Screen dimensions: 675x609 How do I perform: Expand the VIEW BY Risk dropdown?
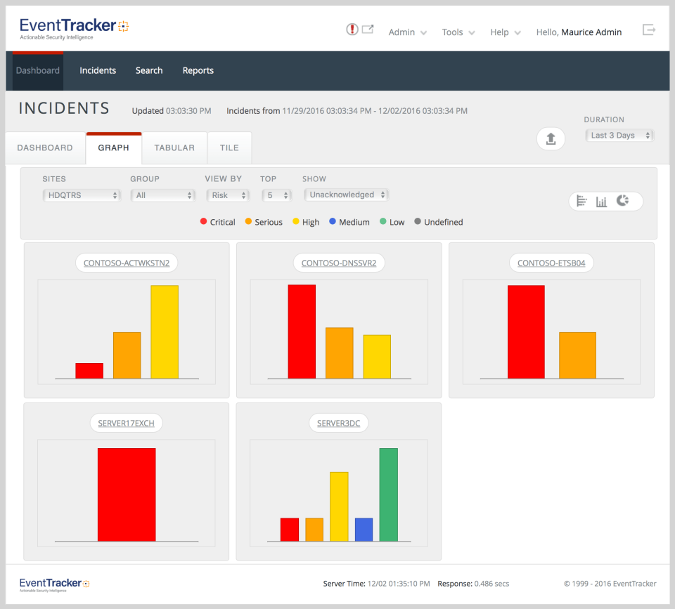click(228, 195)
